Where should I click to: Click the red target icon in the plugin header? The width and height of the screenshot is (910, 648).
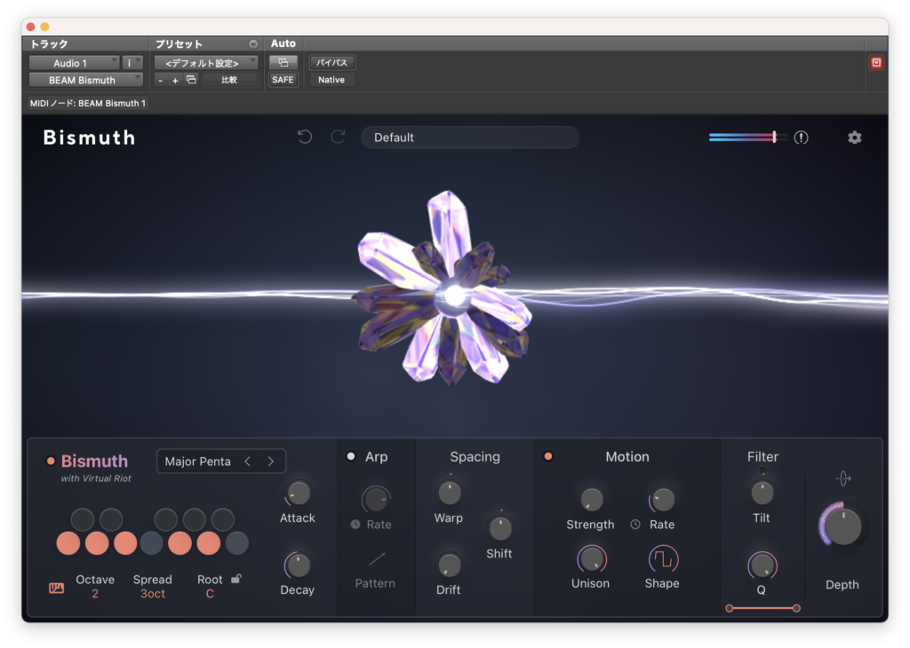pos(876,63)
